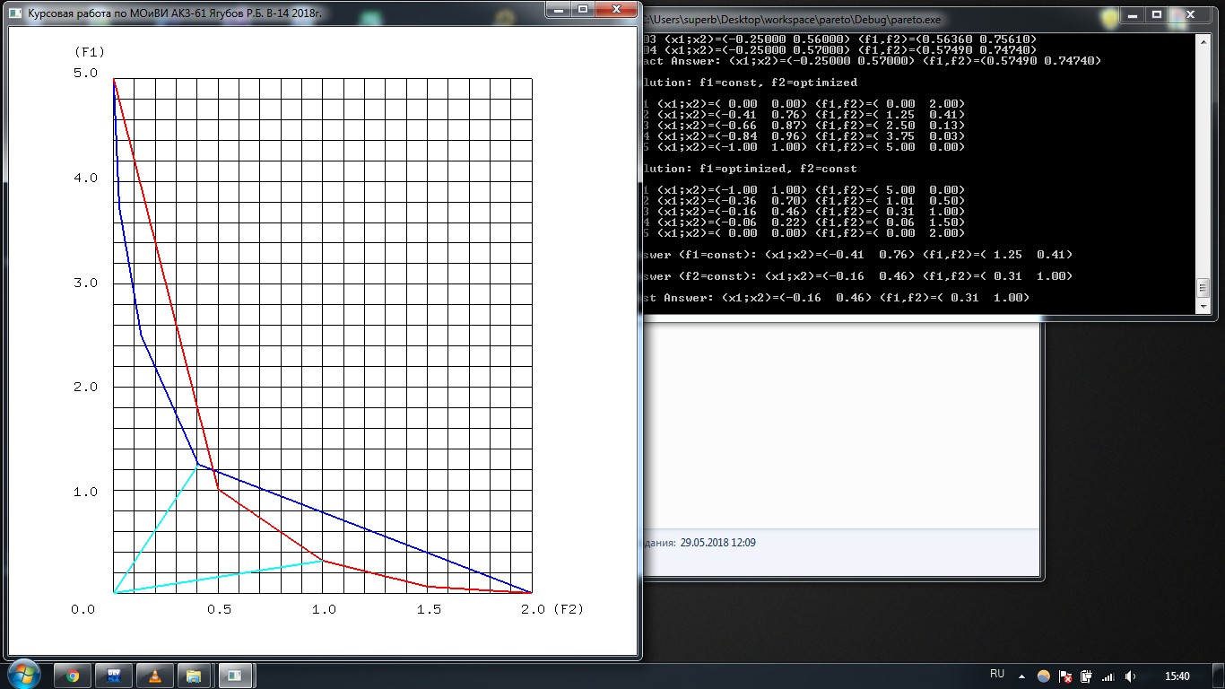This screenshot has width=1225, height=689.
Task: Open the volume speaker tray icon
Action: click(x=1130, y=676)
